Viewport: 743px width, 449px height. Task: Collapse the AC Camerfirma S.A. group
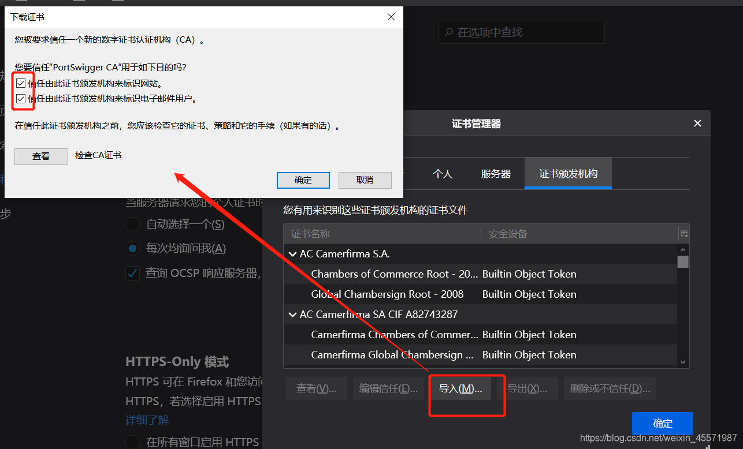click(x=292, y=254)
